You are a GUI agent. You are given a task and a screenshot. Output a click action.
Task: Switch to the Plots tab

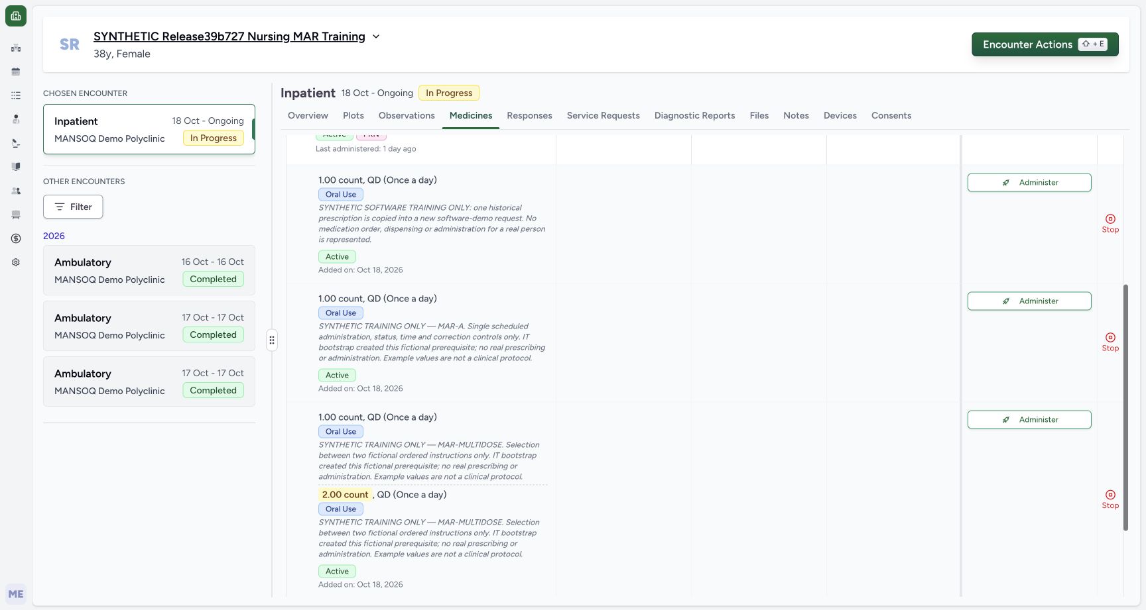(353, 115)
